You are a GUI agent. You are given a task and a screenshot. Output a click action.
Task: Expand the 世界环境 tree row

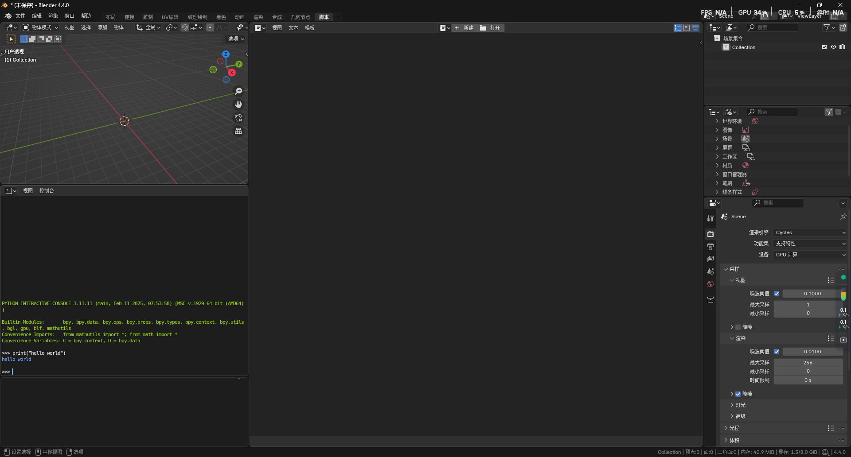pos(717,121)
